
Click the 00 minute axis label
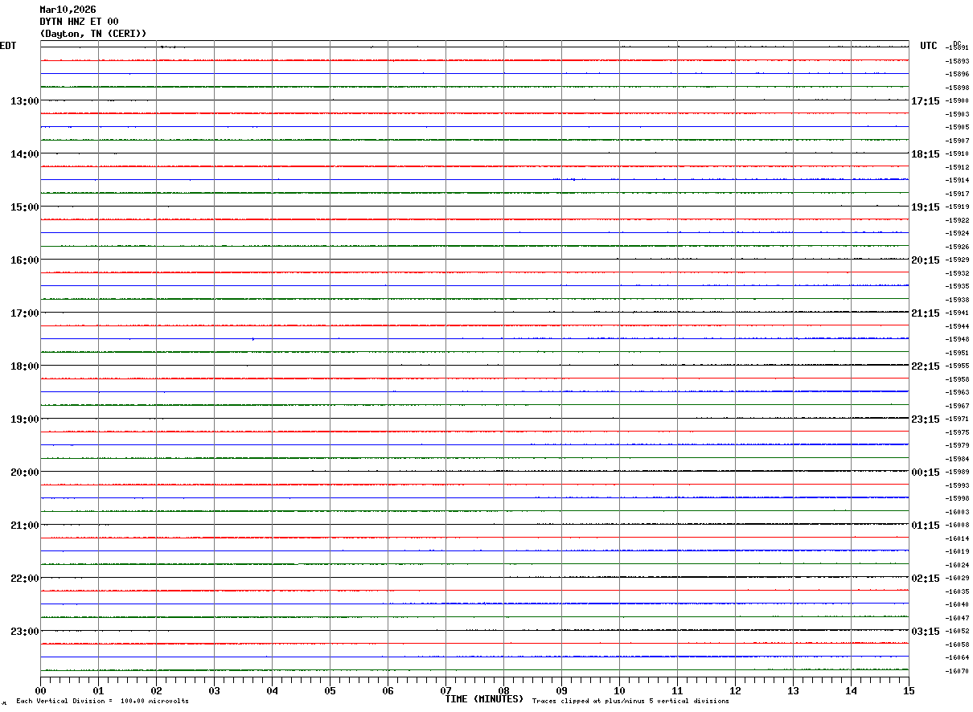point(41,690)
